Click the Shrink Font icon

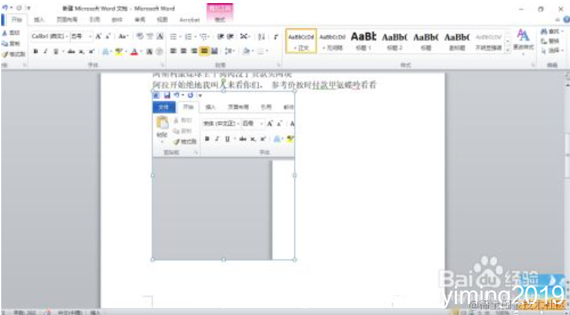click(x=108, y=36)
